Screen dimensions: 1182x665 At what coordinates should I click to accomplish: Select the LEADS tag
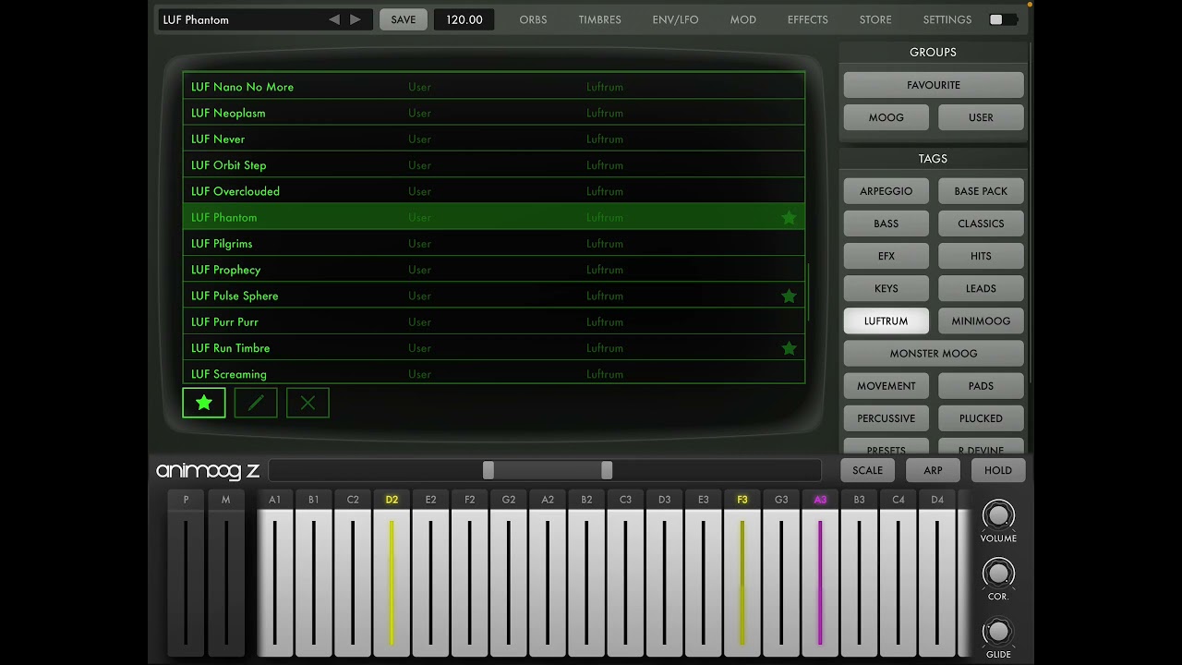click(981, 288)
